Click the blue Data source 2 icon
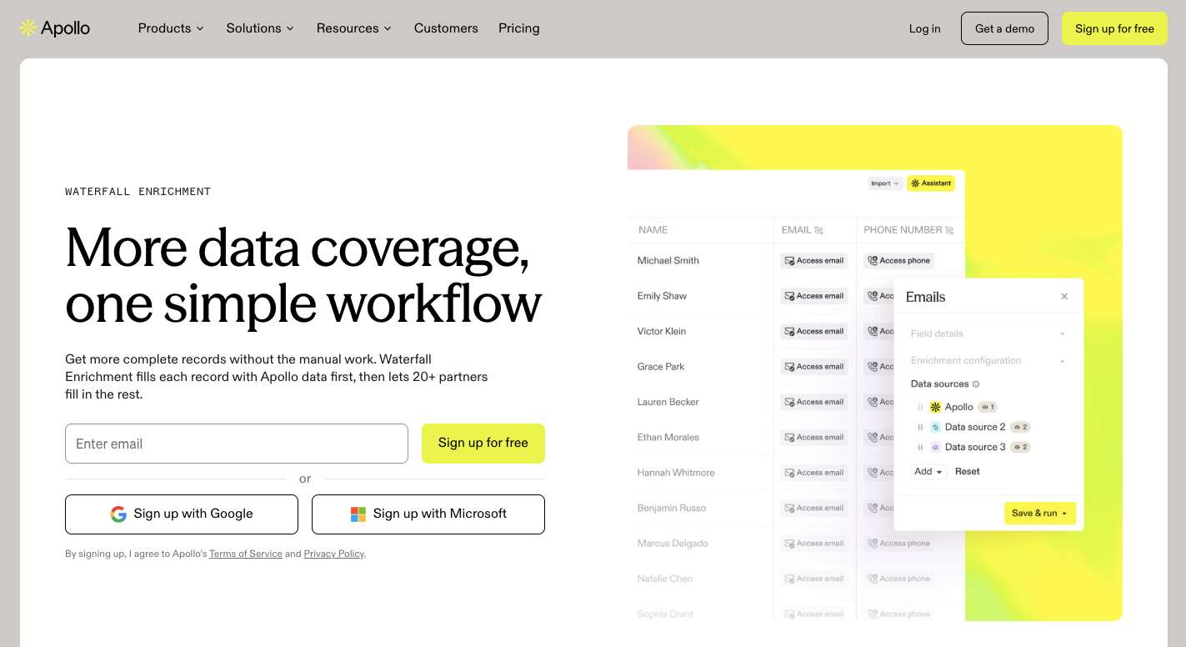Viewport: 1186px width, 647px height. point(935,427)
